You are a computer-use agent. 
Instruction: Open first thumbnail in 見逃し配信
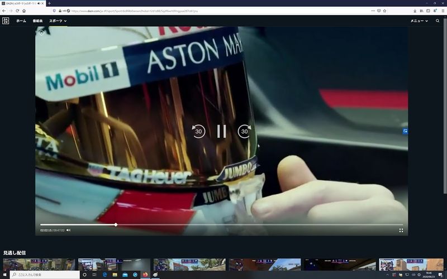(x=39, y=264)
